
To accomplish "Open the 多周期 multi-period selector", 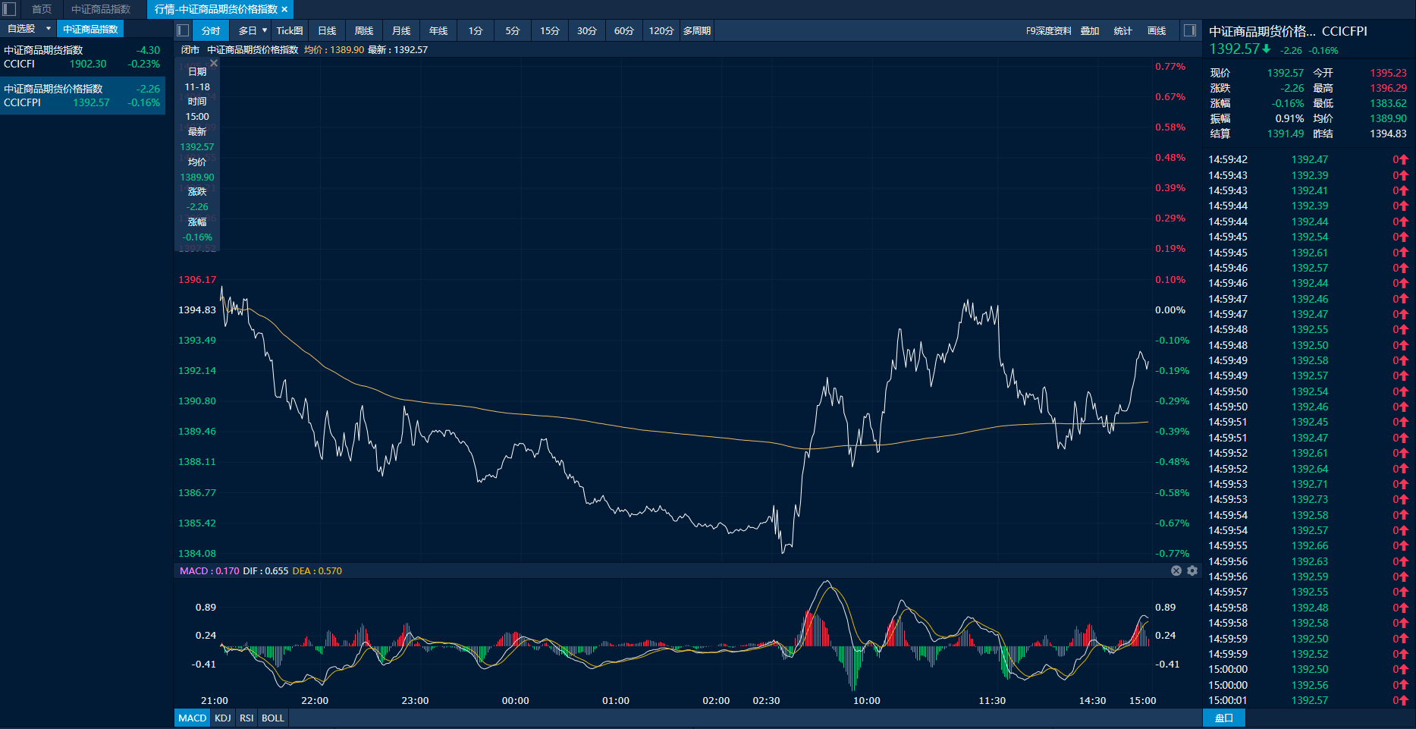I will pyautogui.click(x=696, y=30).
